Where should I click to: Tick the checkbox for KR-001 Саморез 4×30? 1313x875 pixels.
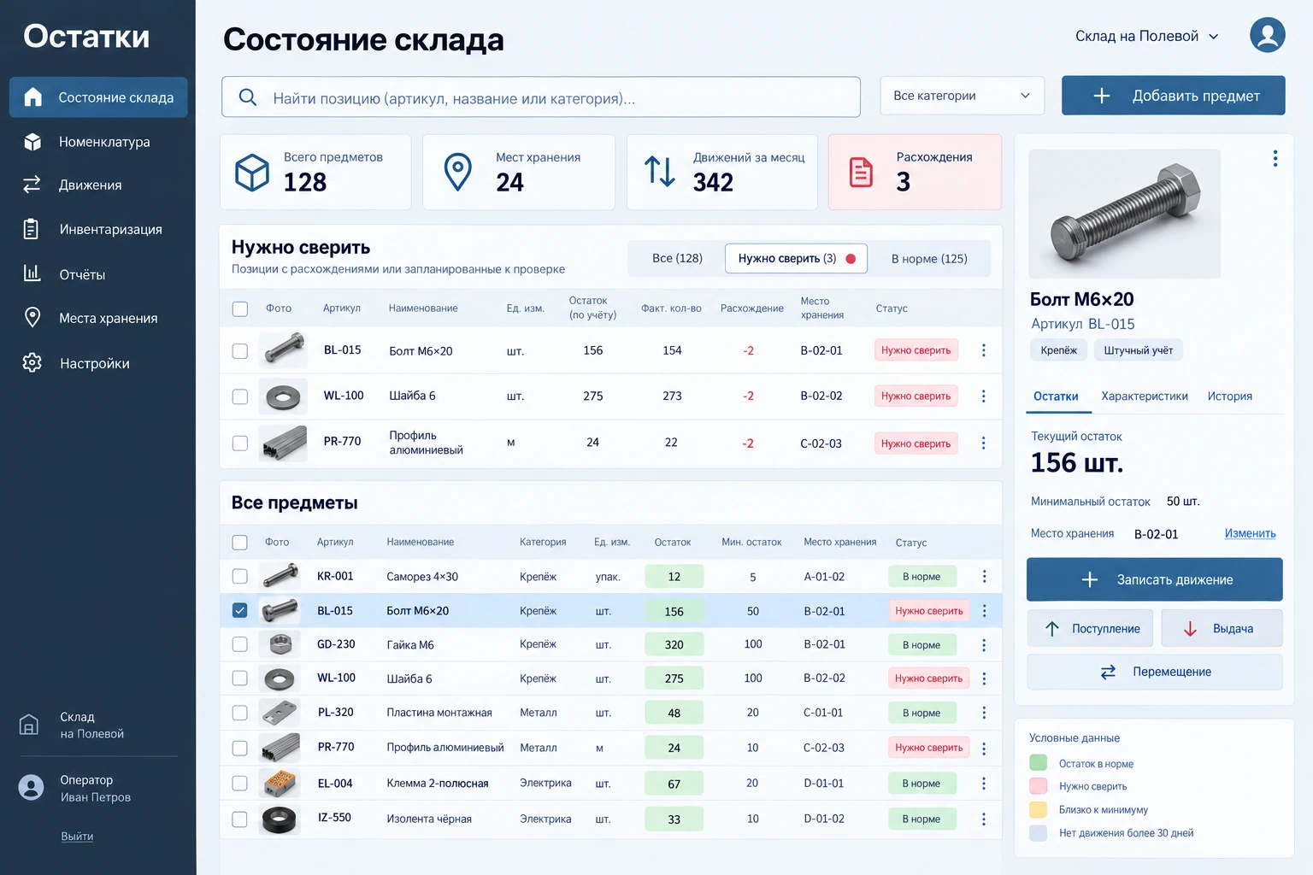[x=240, y=577]
